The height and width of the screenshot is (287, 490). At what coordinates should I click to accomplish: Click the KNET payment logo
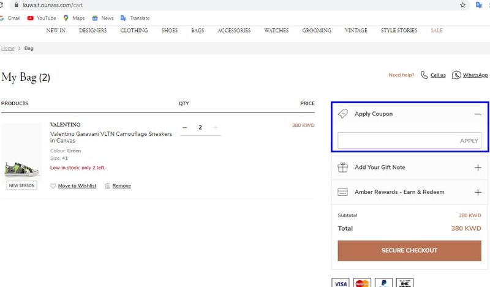coord(405,283)
